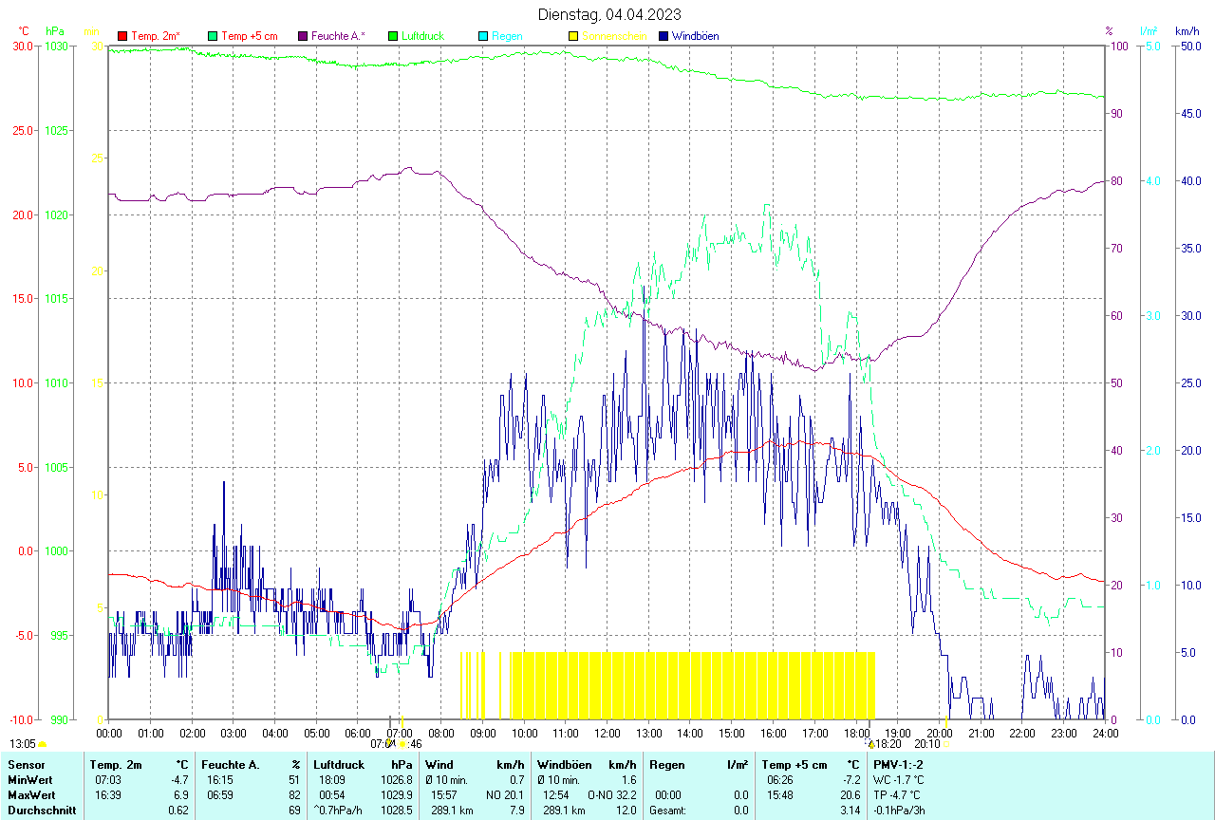
Task: Click the 'km/h' axis unit label top right
Action: click(1187, 31)
